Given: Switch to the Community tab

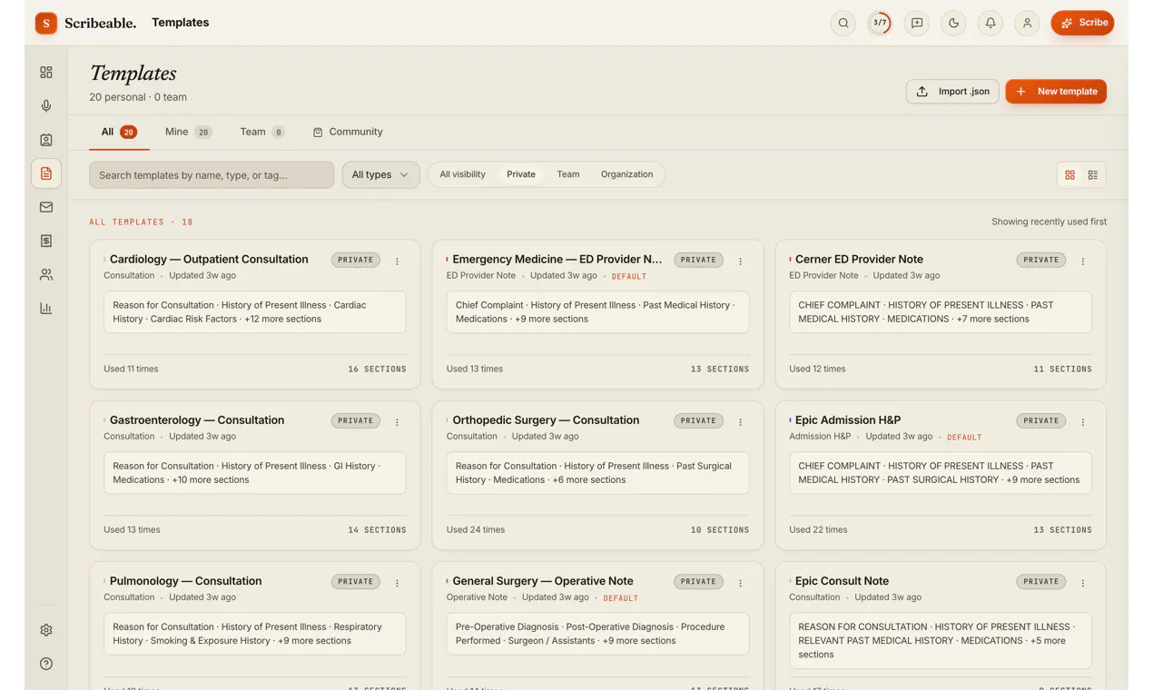Looking at the screenshot, I should click(348, 132).
